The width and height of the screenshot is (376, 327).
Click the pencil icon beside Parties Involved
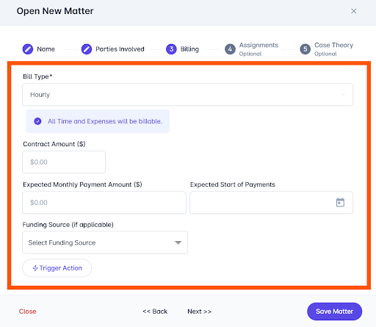click(87, 49)
